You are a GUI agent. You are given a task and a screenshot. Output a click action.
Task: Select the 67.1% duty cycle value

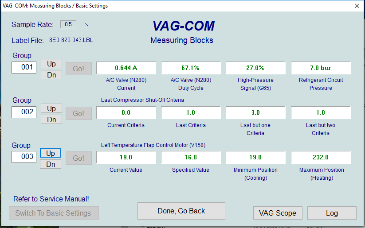[191, 68]
